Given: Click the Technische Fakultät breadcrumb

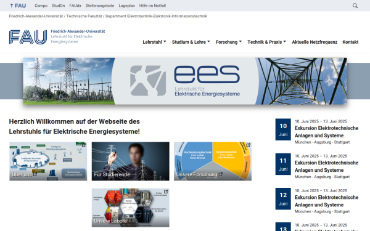Looking at the screenshot, I should pos(84,16).
